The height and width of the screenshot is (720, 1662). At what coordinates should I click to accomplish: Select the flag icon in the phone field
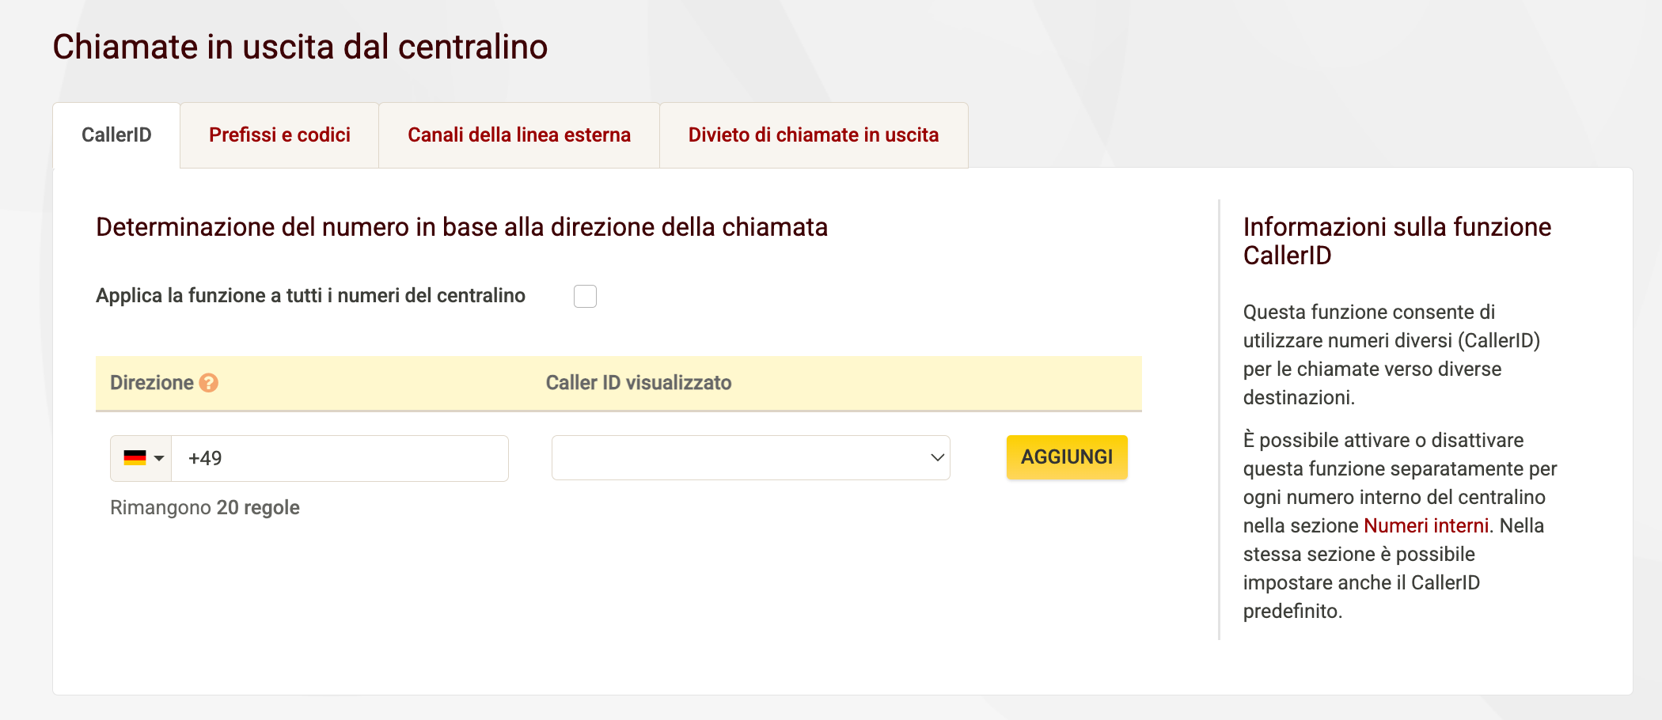134,457
